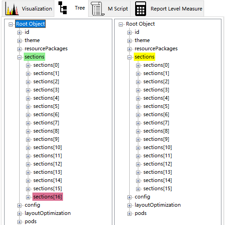Screen dimensions: 226x225
Task: Collapse the yellow sections node
Action: (129, 57)
